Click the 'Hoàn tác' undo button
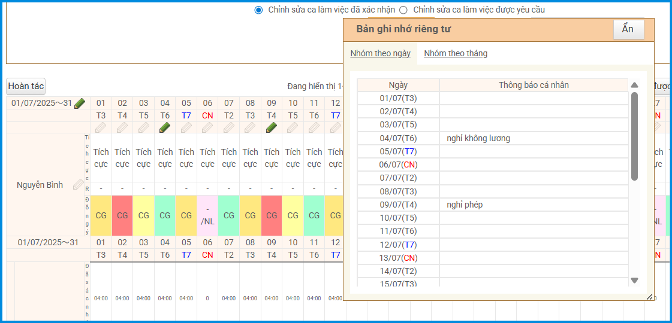The width and height of the screenshot is (672, 323). 26,87
